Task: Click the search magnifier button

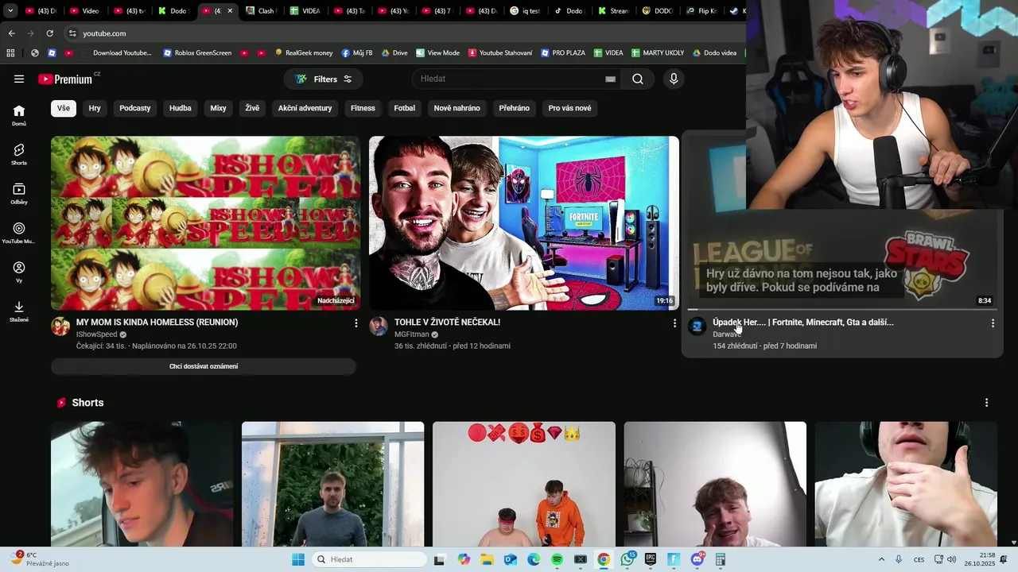Action: tap(638, 79)
